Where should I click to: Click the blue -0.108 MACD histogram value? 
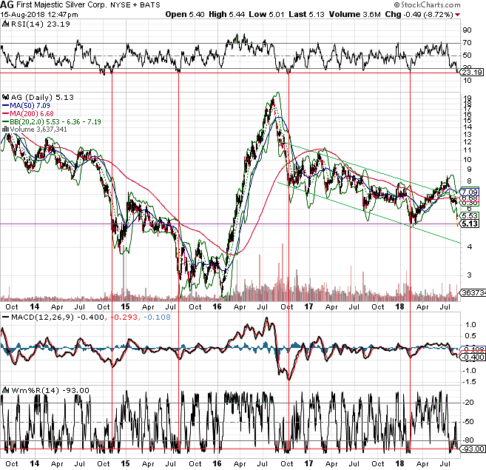pyautogui.click(x=157, y=318)
